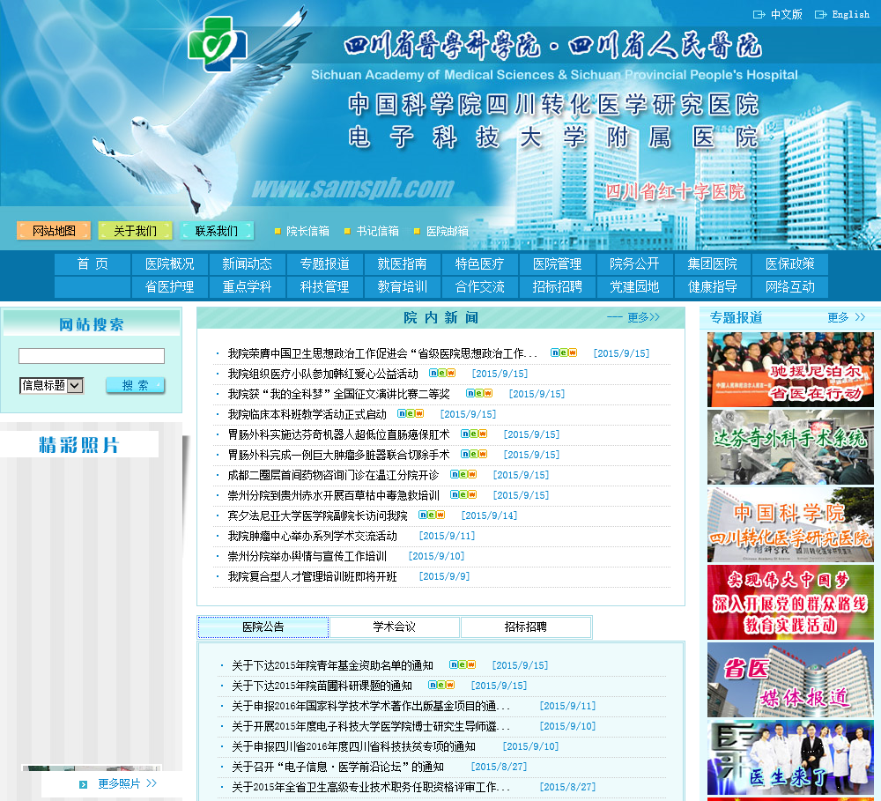Image resolution: width=881 pixels, height=801 pixels.
Task: Open the 书记信箱 mailbox link
Action: click(x=377, y=231)
